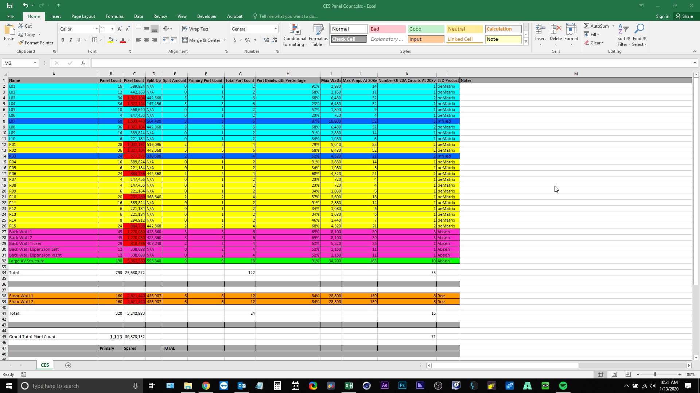Center text horizontally

click(147, 40)
